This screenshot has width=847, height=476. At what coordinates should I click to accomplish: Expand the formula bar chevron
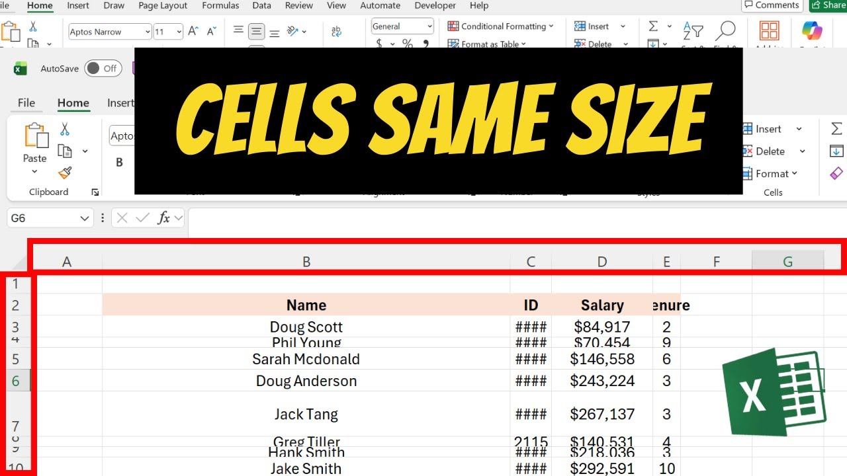[178, 218]
